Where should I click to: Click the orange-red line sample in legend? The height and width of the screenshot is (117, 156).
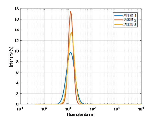(x=118, y=20)
